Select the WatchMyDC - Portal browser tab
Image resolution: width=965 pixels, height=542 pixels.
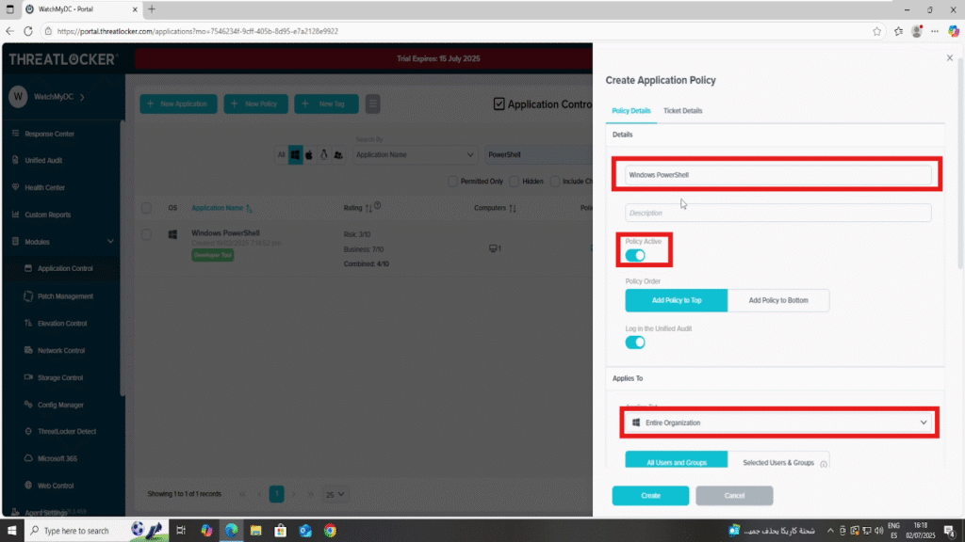tap(81, 9)
